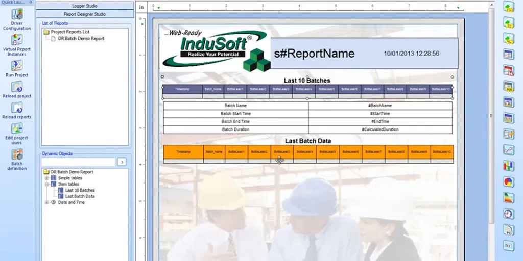This screenshot has width=523, height=261.
Task: Select DR Batch Demo Report folder in Dynamic Objects
Action: tap(72, 172)
